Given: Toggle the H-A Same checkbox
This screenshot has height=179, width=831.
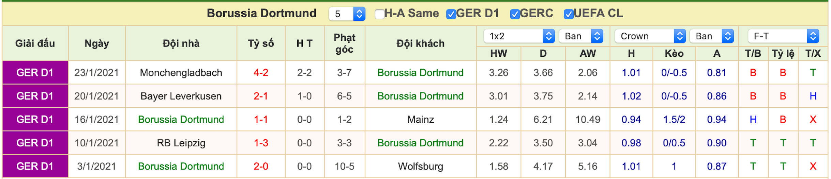Looking at the screenshot, I should 379,14.
